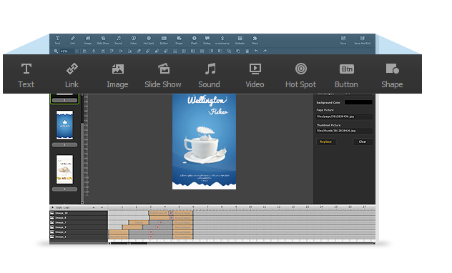Insert Video from the enlarged toolbar
The width and height of the screenshot is (452, 273).
coord(255,76)
